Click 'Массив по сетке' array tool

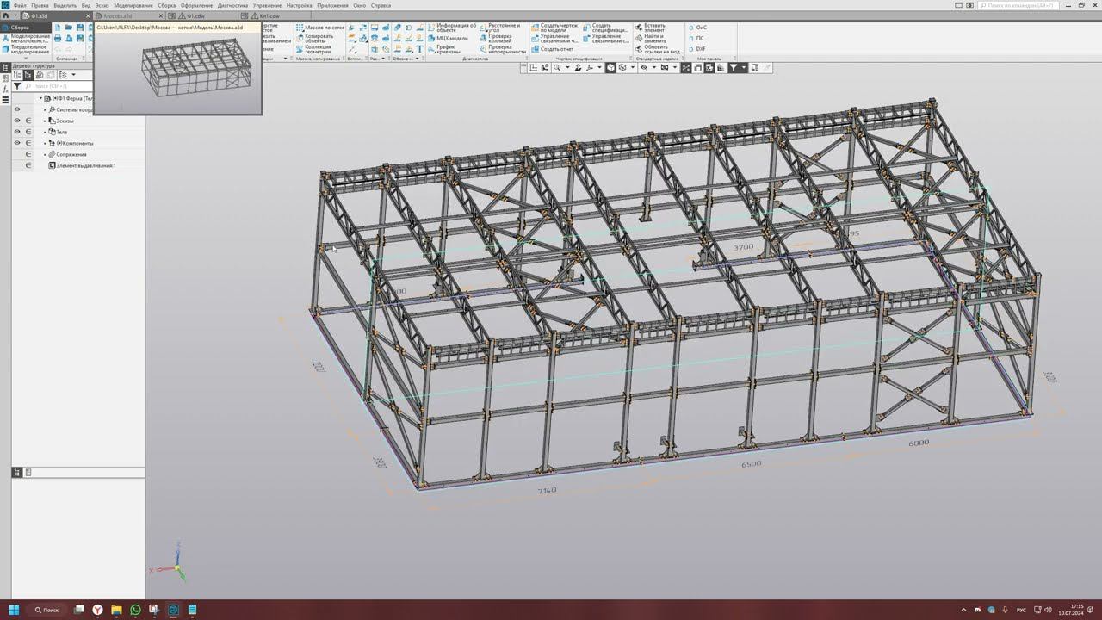[300, 28]
